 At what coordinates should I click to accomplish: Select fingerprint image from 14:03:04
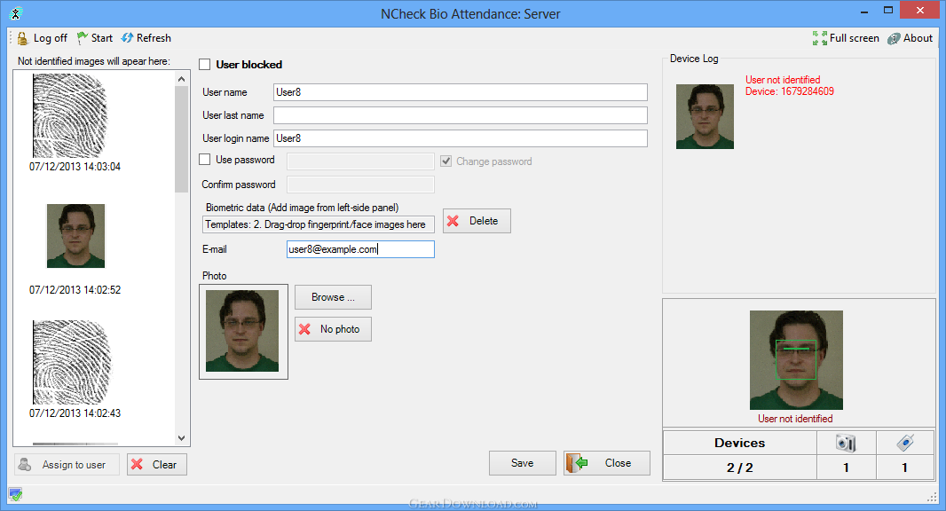pyautogui.click(x=69, y=115)
